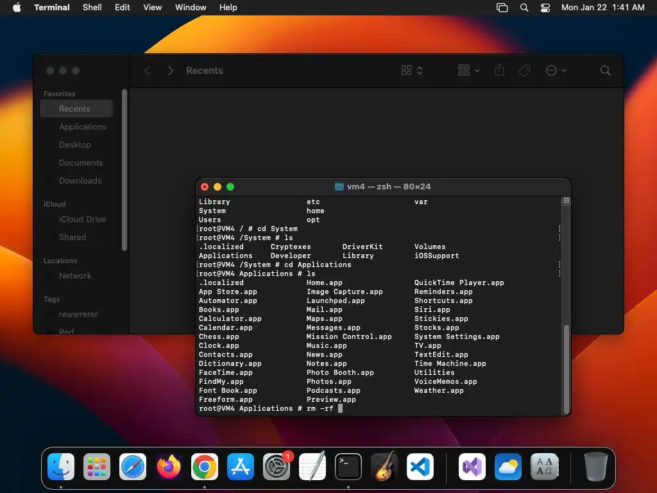The image size is (657, 493).
Task: Open App Store from the Dock
Action: (241, 467)
